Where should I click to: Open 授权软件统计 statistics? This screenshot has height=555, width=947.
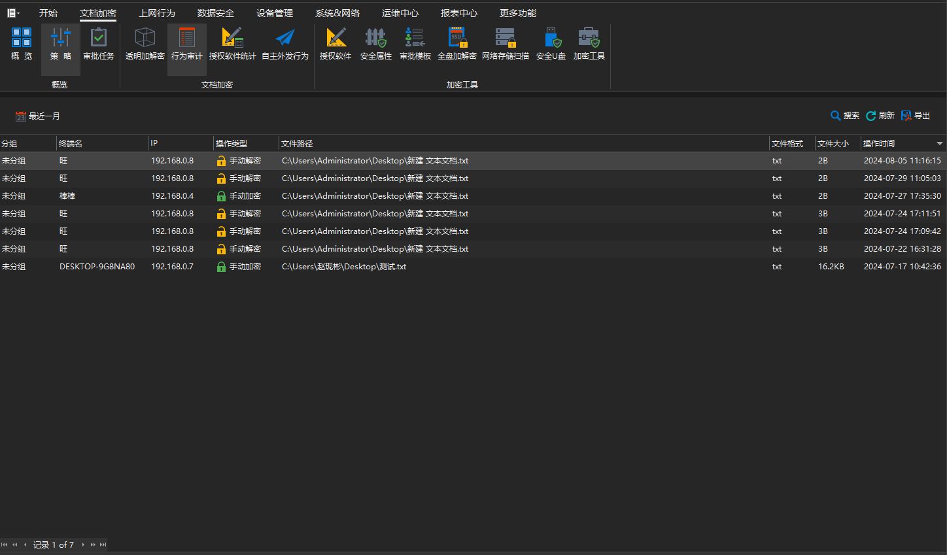(232, 44)
